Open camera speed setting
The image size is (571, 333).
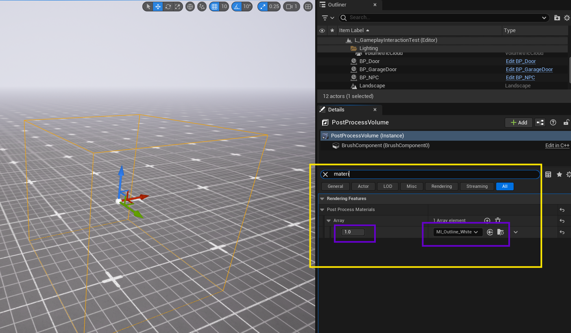click(x=292, y=7)
